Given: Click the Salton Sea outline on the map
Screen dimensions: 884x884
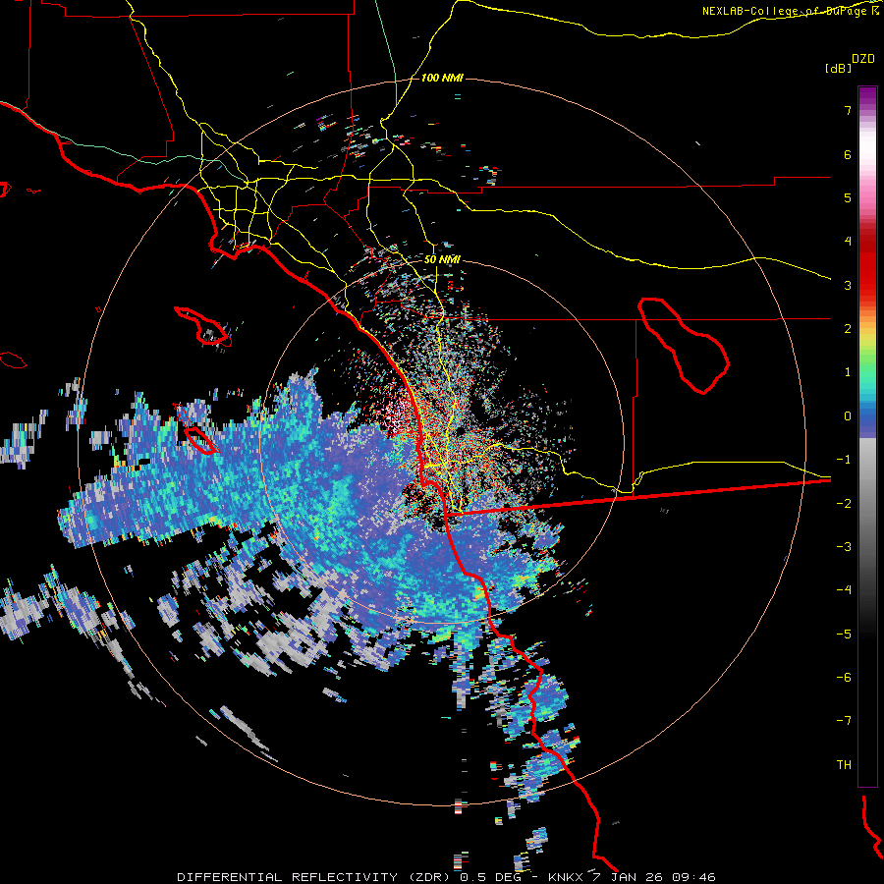Looking at the screenshot, I should pos(684,345).
